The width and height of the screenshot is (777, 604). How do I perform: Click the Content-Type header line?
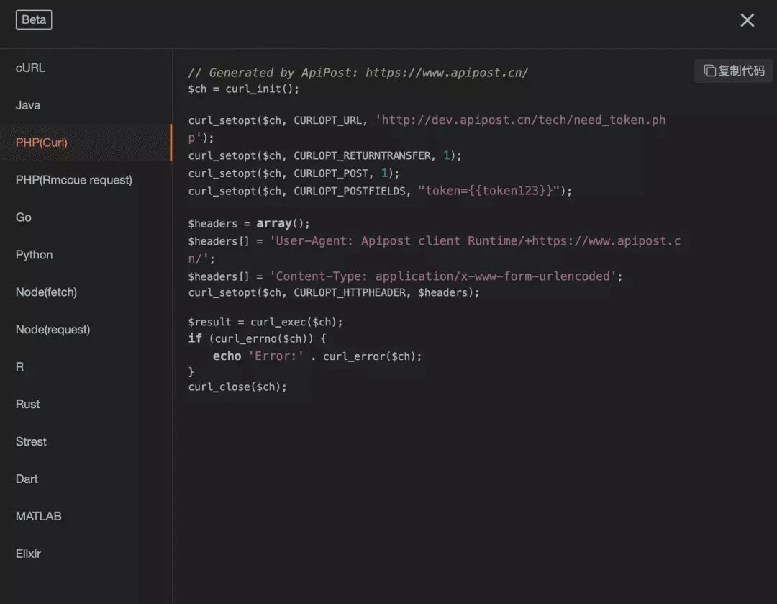405,276
